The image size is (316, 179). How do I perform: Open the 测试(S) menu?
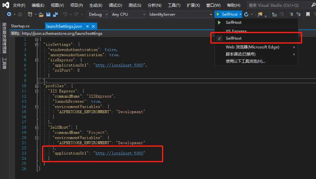[135, 5]
